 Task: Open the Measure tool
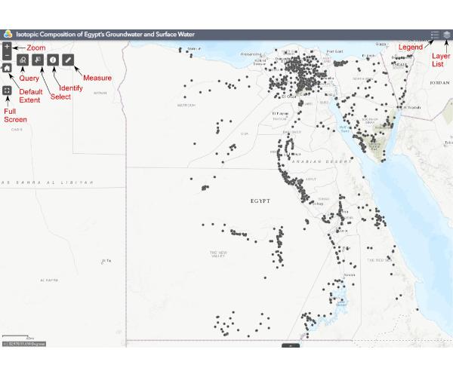[x=69, y=59]
